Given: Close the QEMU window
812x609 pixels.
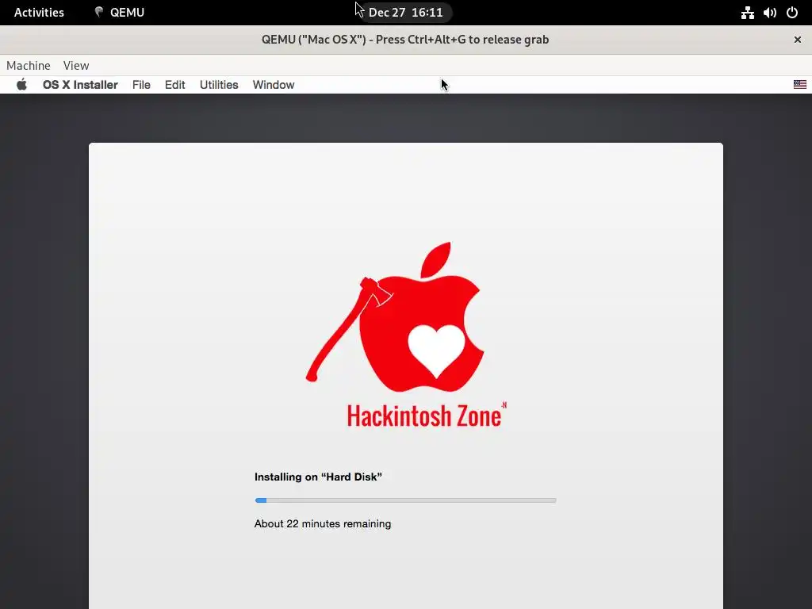Looking at the screenshot, I should 798,40.
